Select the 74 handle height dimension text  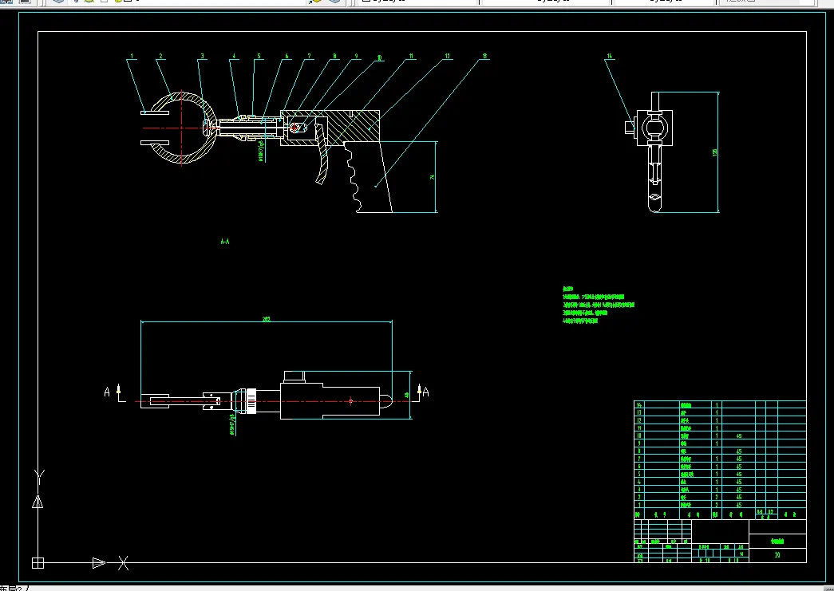433,176
